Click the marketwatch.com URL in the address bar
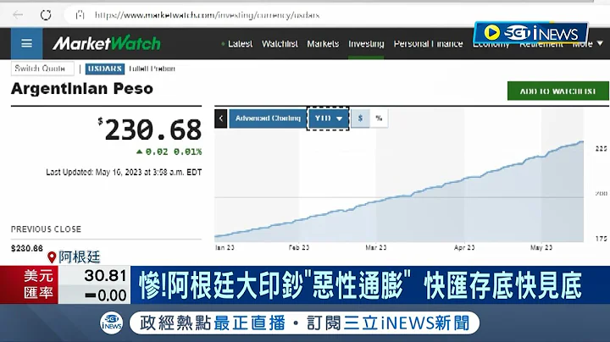This screenshot has width=610, height=342. [207, 15]
